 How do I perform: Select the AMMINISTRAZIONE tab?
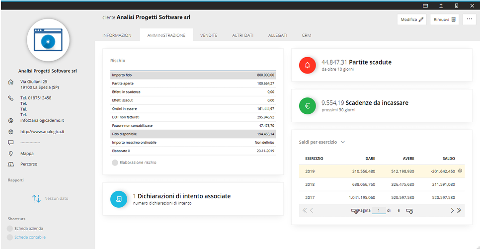166,35
